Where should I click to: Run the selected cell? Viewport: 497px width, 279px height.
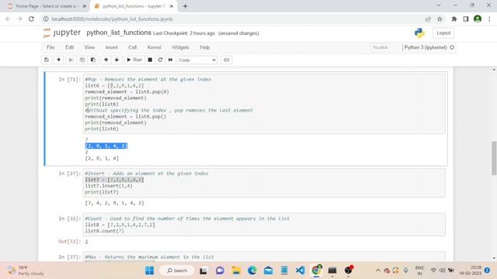134,60
